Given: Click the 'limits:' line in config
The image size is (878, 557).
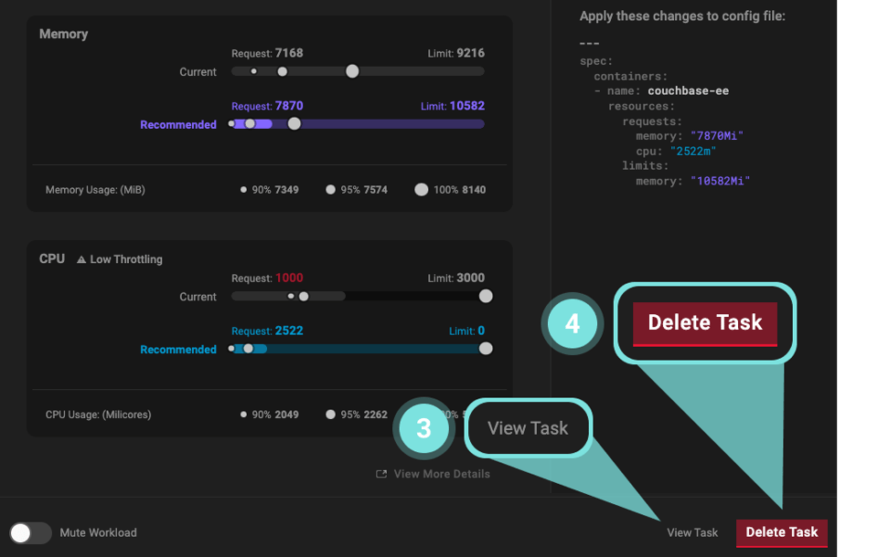Looking at the screenshot, I should click(645, 166).
